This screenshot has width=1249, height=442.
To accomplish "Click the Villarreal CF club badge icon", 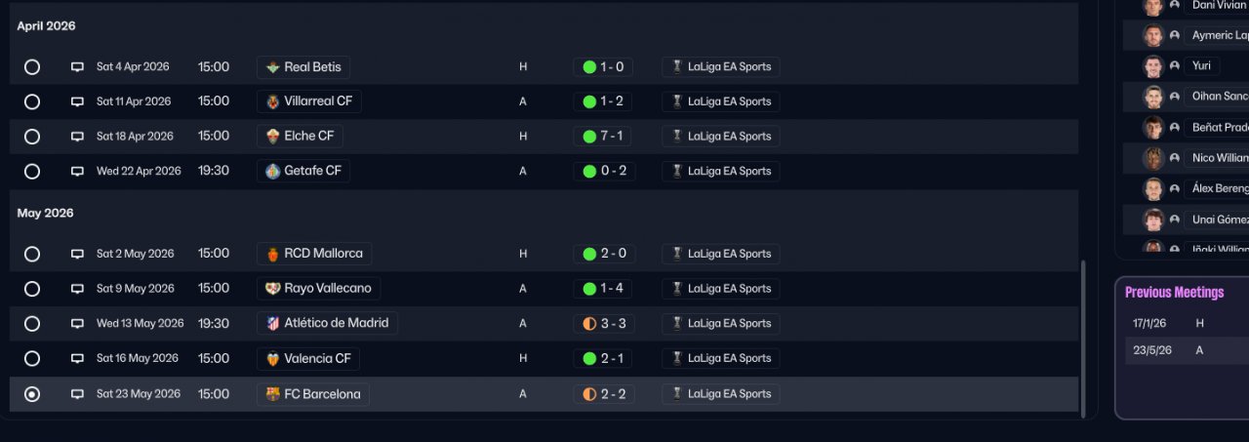I will pyautogui.click(x=273, y=101).
